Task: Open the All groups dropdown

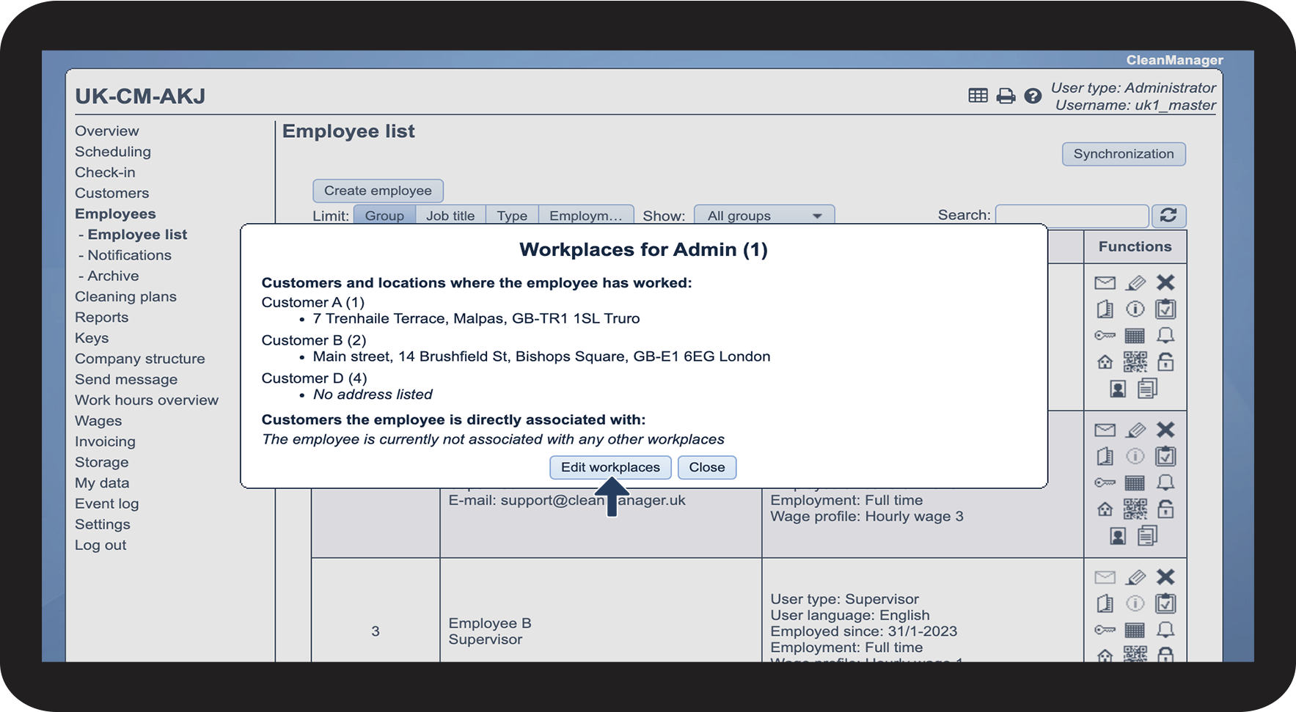Action: [x=764, y=216]
